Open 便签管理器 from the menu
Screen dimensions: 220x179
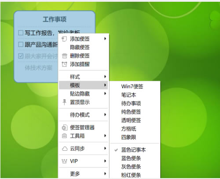pos(83,127)
